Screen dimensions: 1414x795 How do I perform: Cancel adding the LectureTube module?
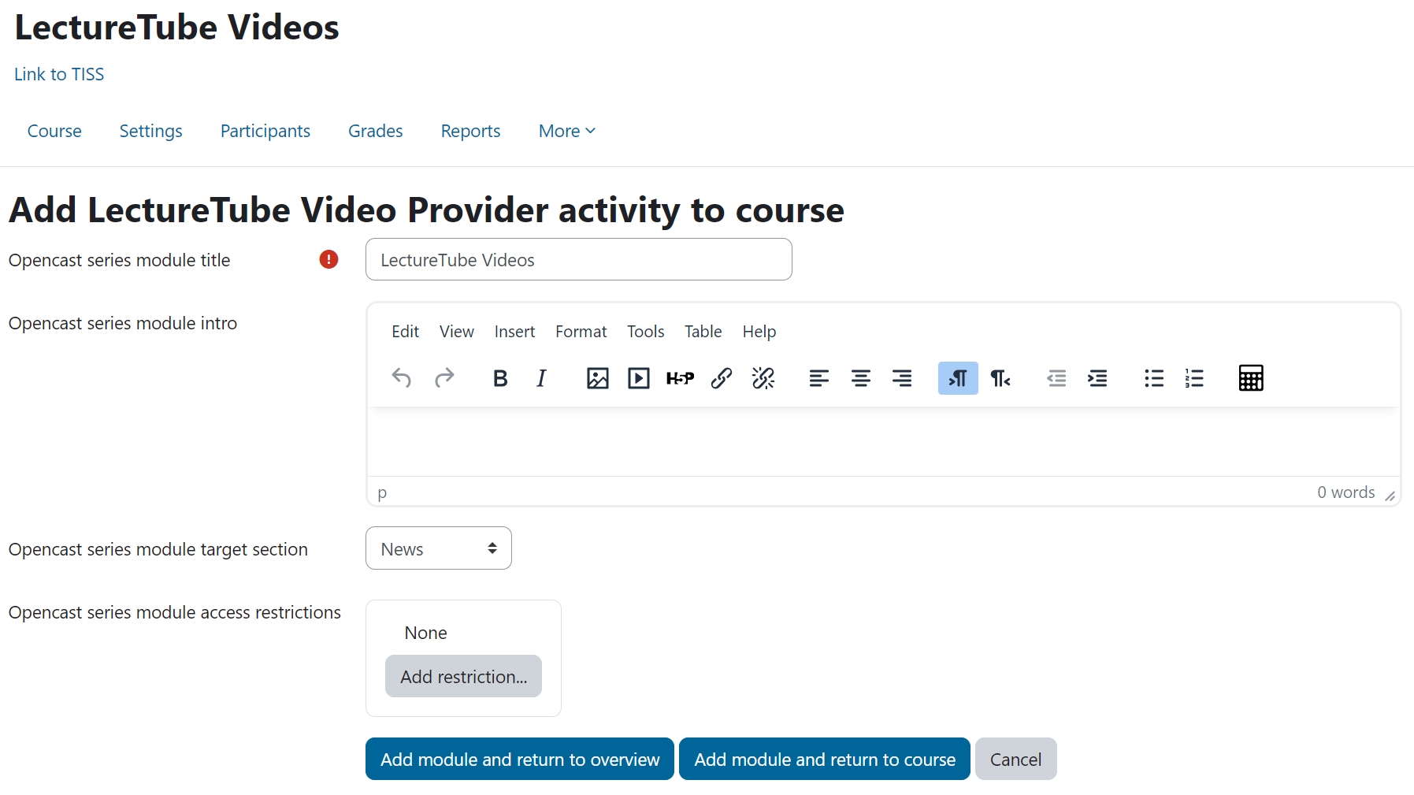[1016, 759]
